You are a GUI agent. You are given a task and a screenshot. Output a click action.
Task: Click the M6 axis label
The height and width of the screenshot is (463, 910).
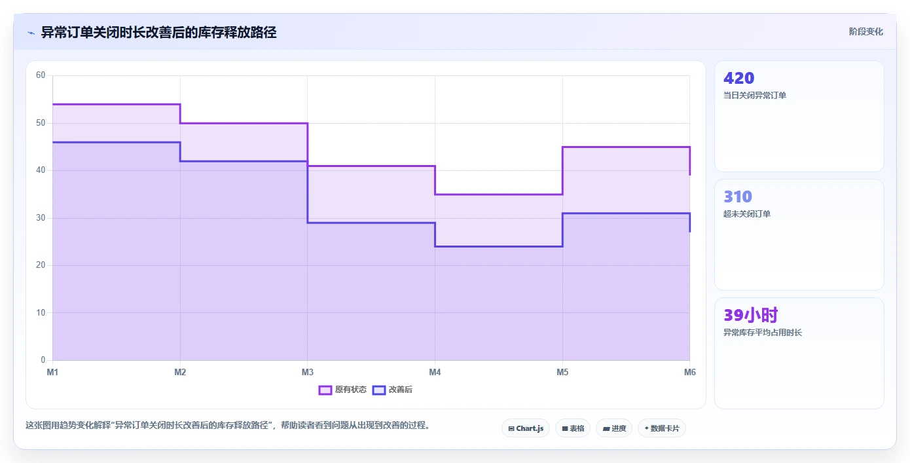[x=689, y=372]
